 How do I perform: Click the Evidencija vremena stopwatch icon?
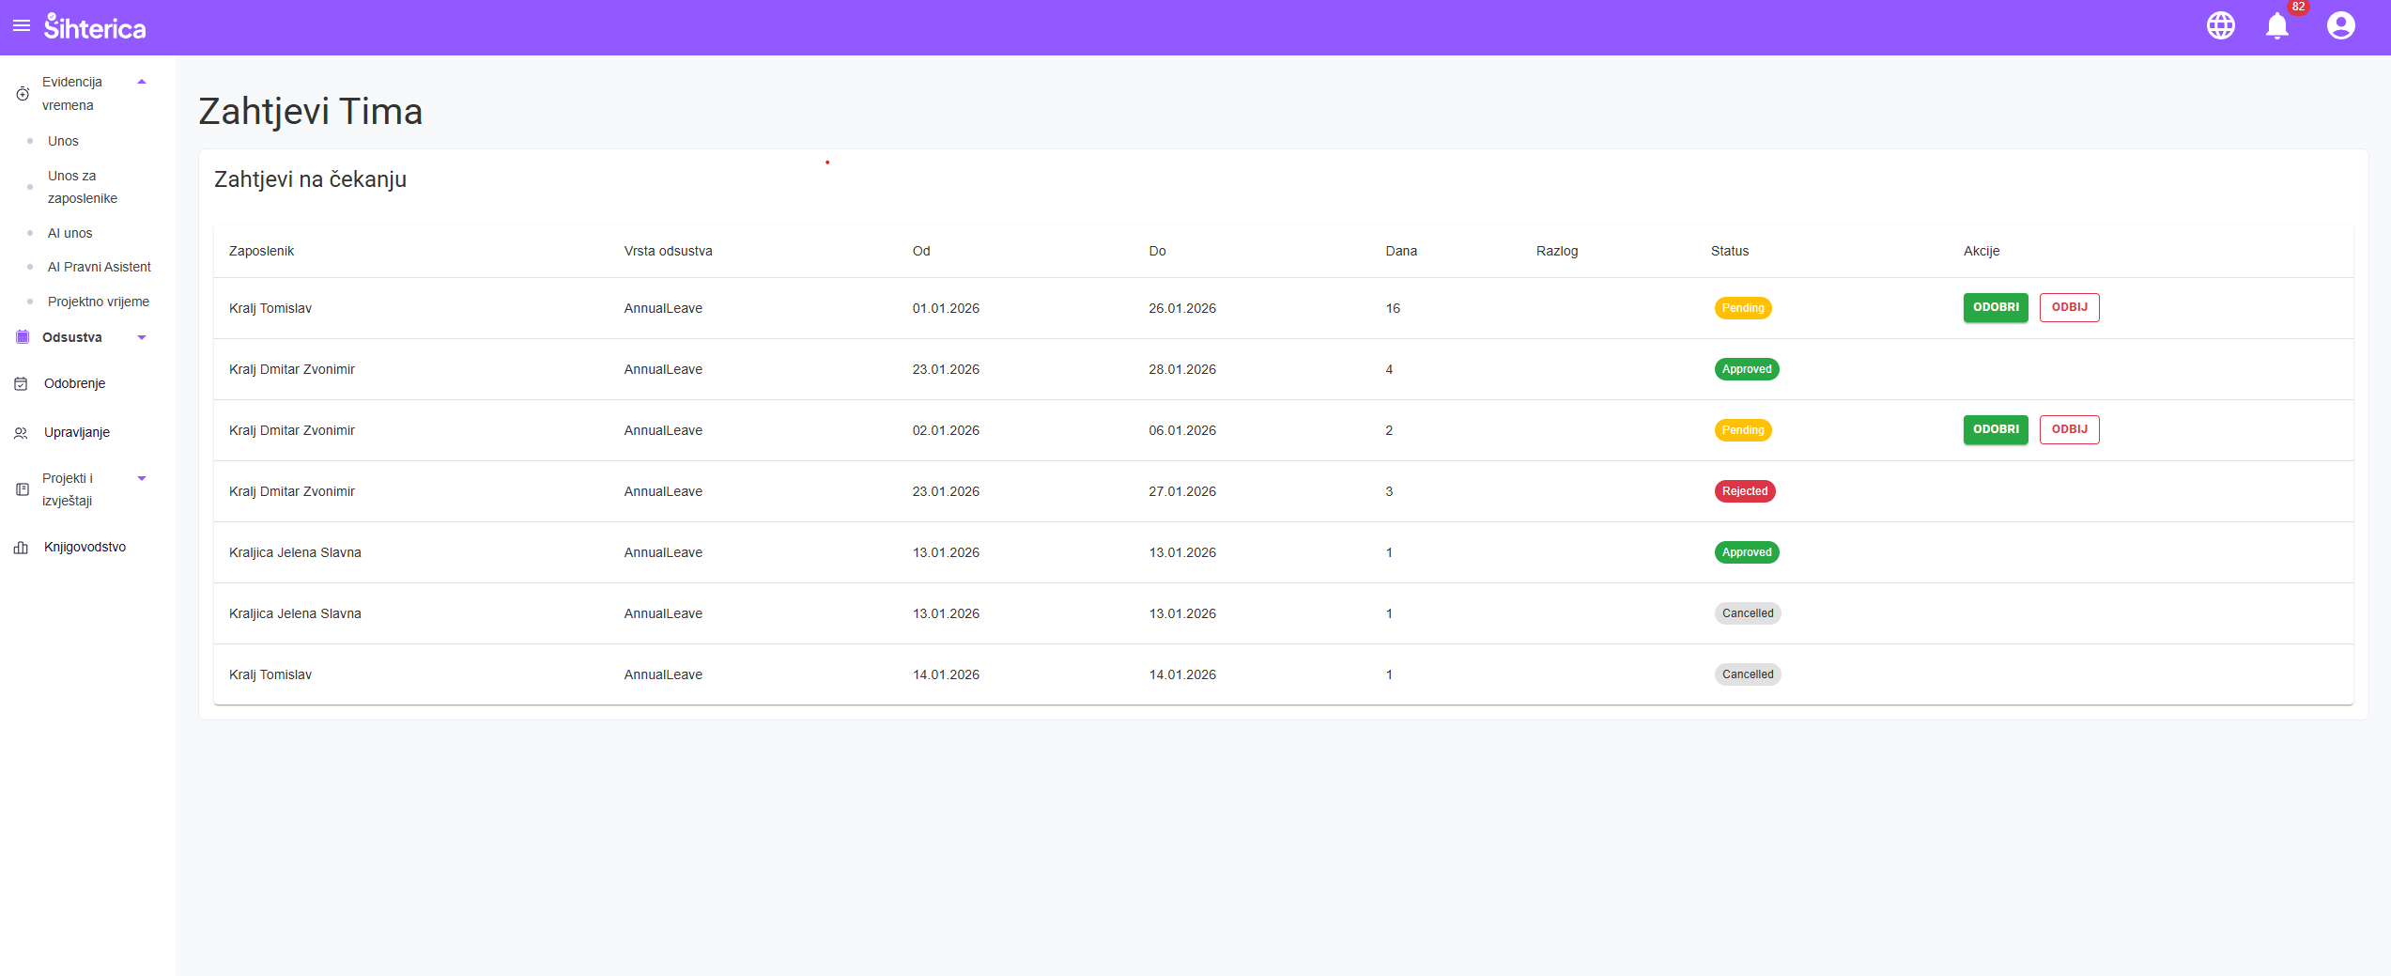click(x=23, y=94)
